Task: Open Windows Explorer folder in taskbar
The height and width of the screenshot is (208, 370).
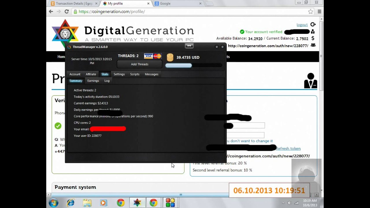Action: tap(87, 203)
